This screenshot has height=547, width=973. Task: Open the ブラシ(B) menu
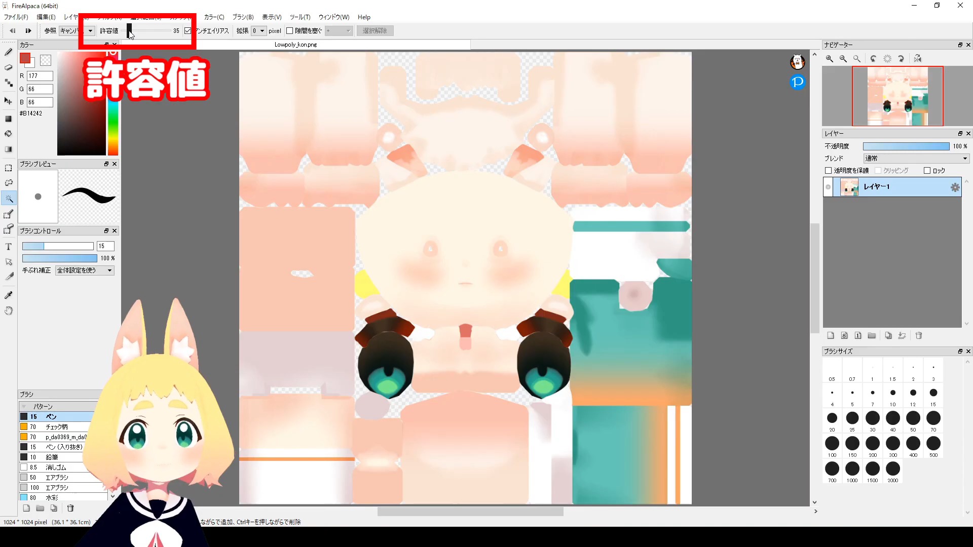click(x=243, y=17)
